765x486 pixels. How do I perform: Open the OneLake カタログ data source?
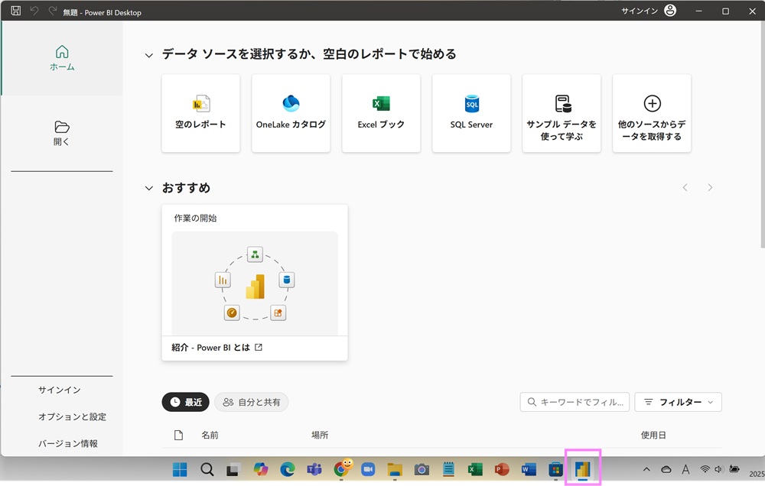pyautogui.click(x=291, y=113)
